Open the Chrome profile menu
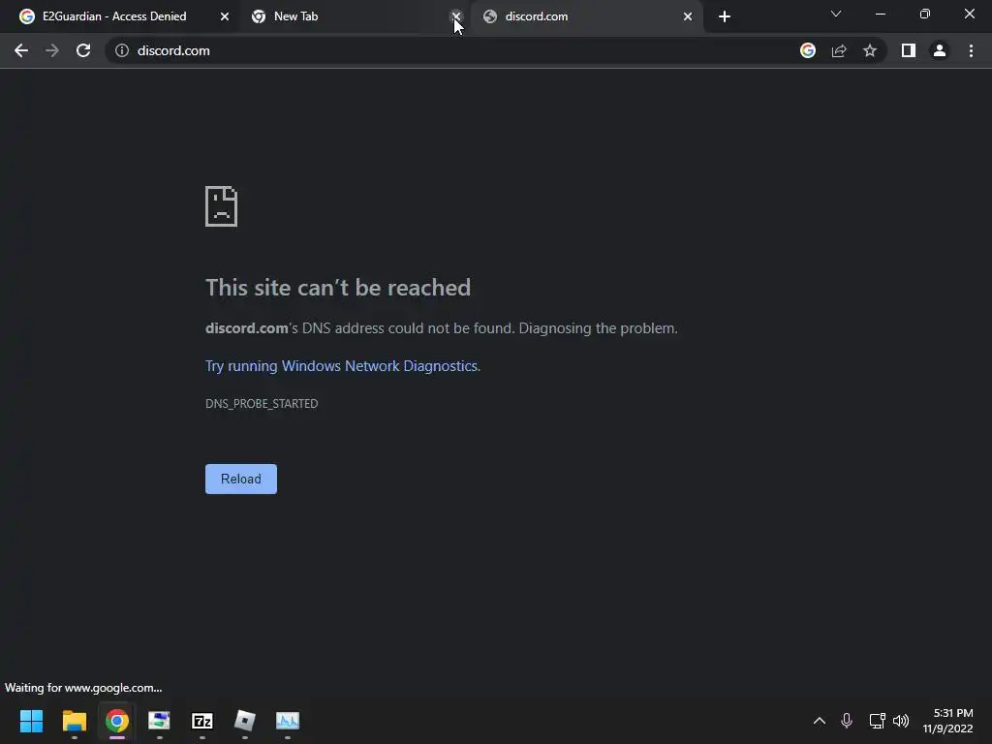 (940, 50)
